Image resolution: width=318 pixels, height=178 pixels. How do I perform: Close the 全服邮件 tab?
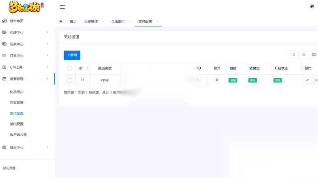[130, 21]
